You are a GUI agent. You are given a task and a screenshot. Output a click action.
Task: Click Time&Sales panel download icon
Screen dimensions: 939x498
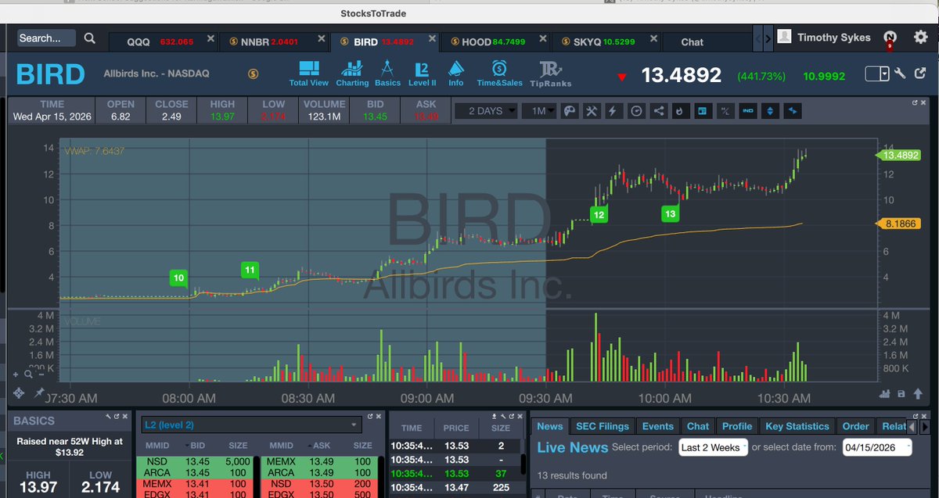pos(493,416)
